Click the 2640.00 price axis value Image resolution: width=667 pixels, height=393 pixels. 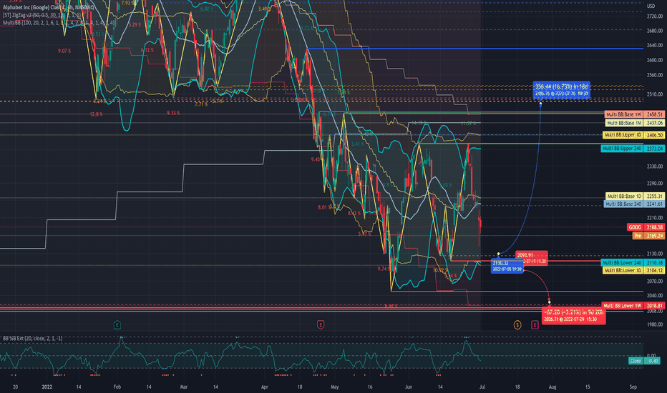pos(655,45)
